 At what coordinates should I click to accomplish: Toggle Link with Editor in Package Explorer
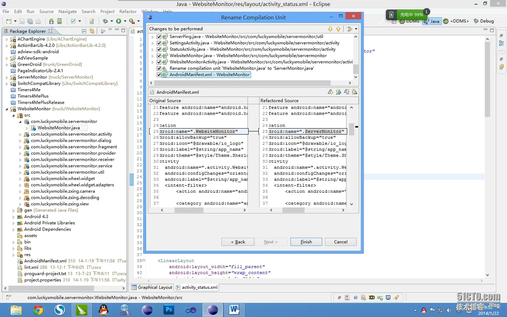pos(92,31)
